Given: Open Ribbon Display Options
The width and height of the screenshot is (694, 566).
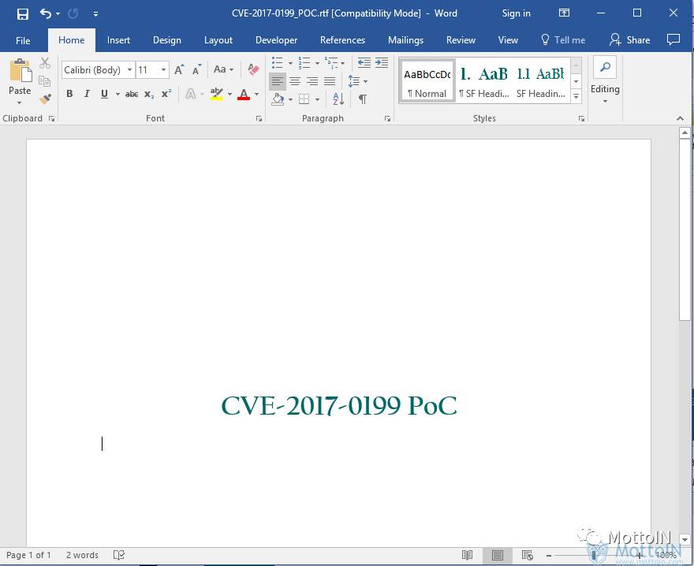Looking at the screenshot, I should [x=564, y=13].
